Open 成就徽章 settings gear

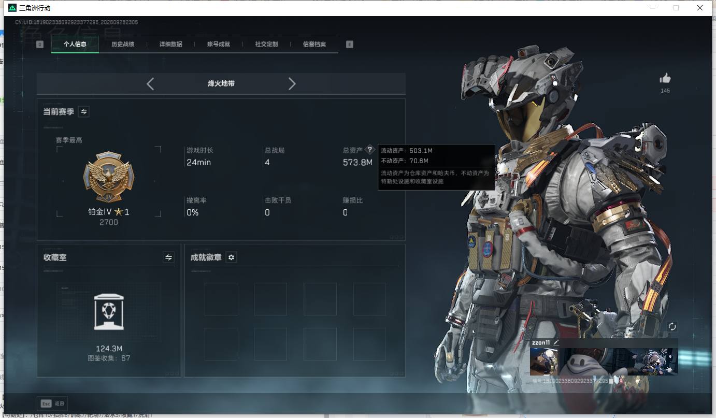[231, 257]
